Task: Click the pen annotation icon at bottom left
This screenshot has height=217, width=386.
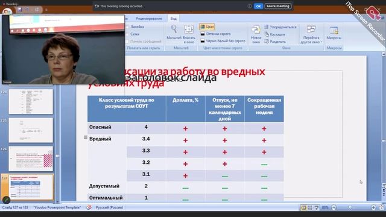Action: [x=6, y=200]
